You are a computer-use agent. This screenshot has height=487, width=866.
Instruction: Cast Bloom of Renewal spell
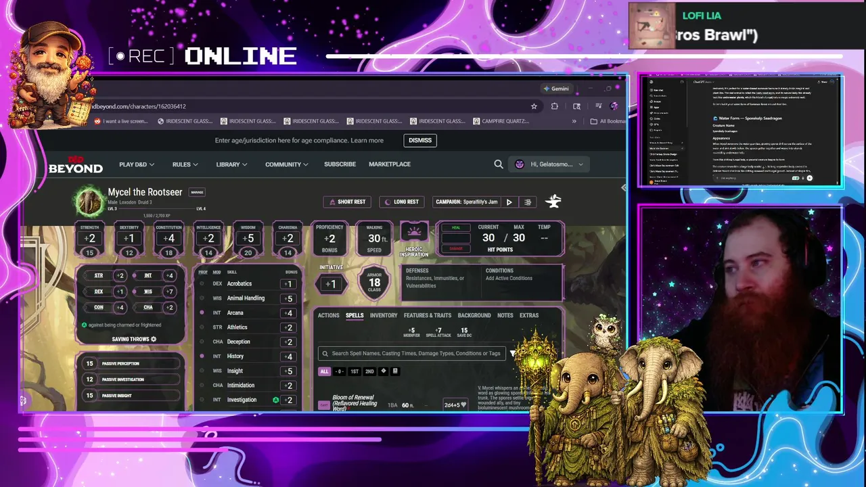point(323,405)
